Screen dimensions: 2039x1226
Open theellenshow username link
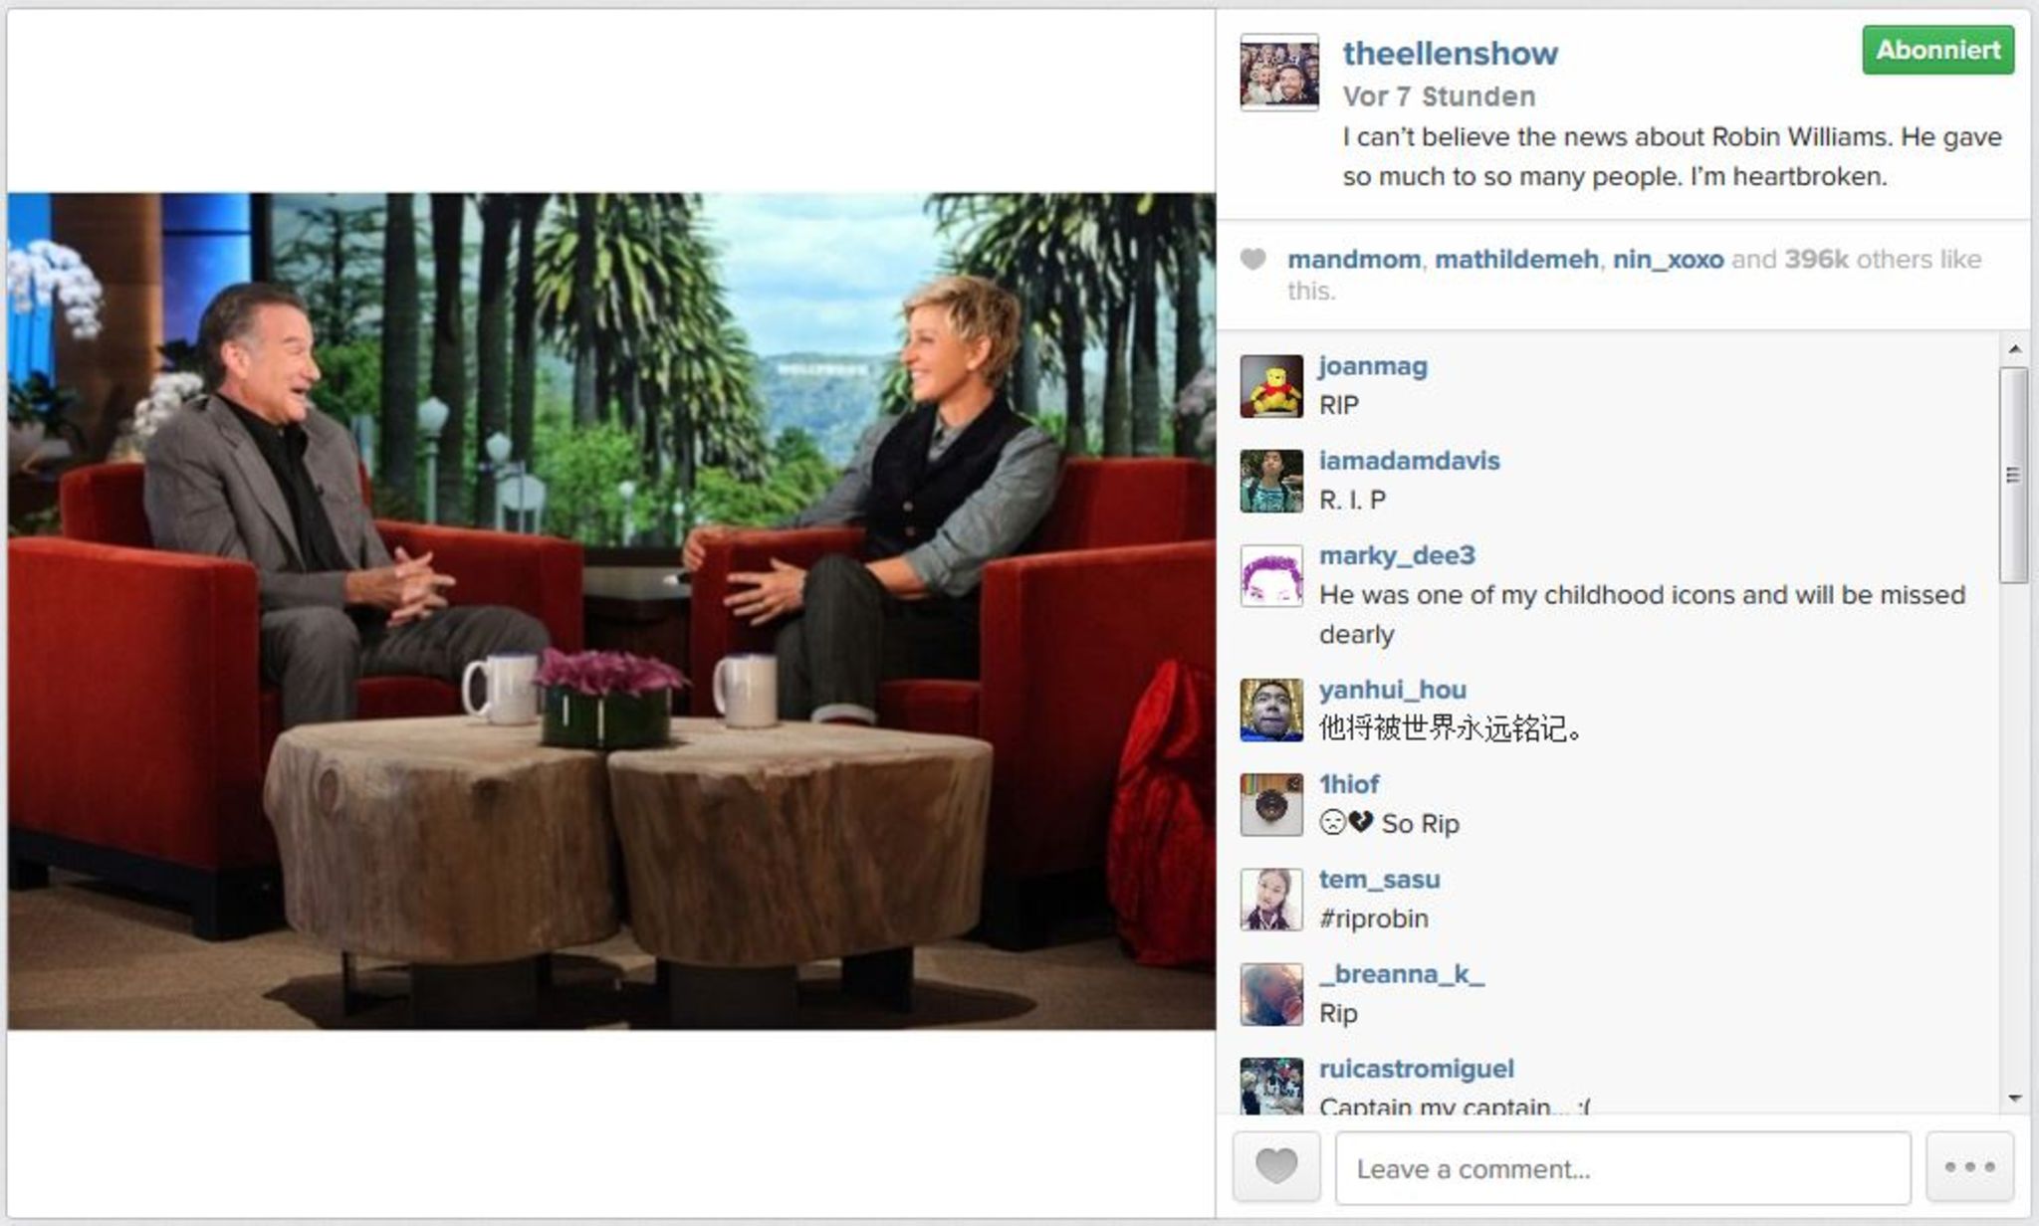(1450, 53)
